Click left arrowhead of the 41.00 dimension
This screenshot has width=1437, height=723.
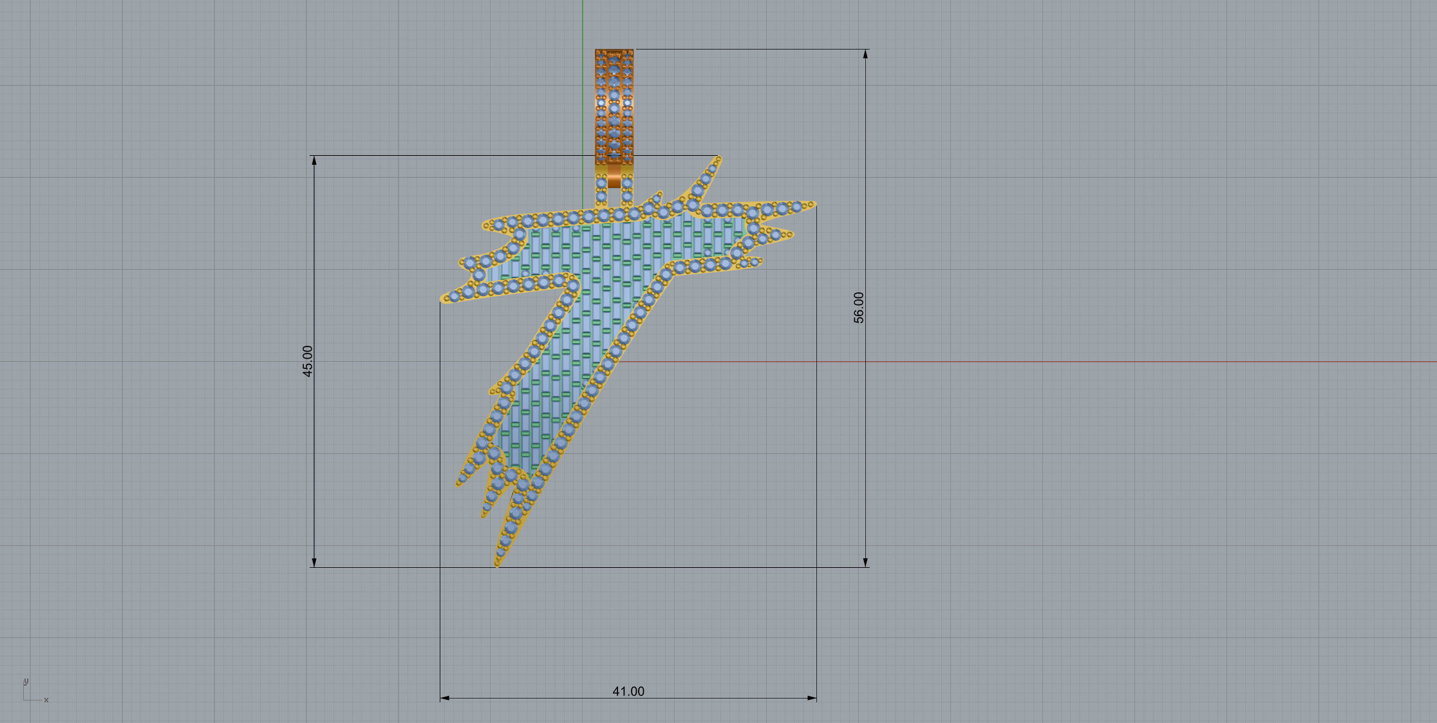pos(445,698)
